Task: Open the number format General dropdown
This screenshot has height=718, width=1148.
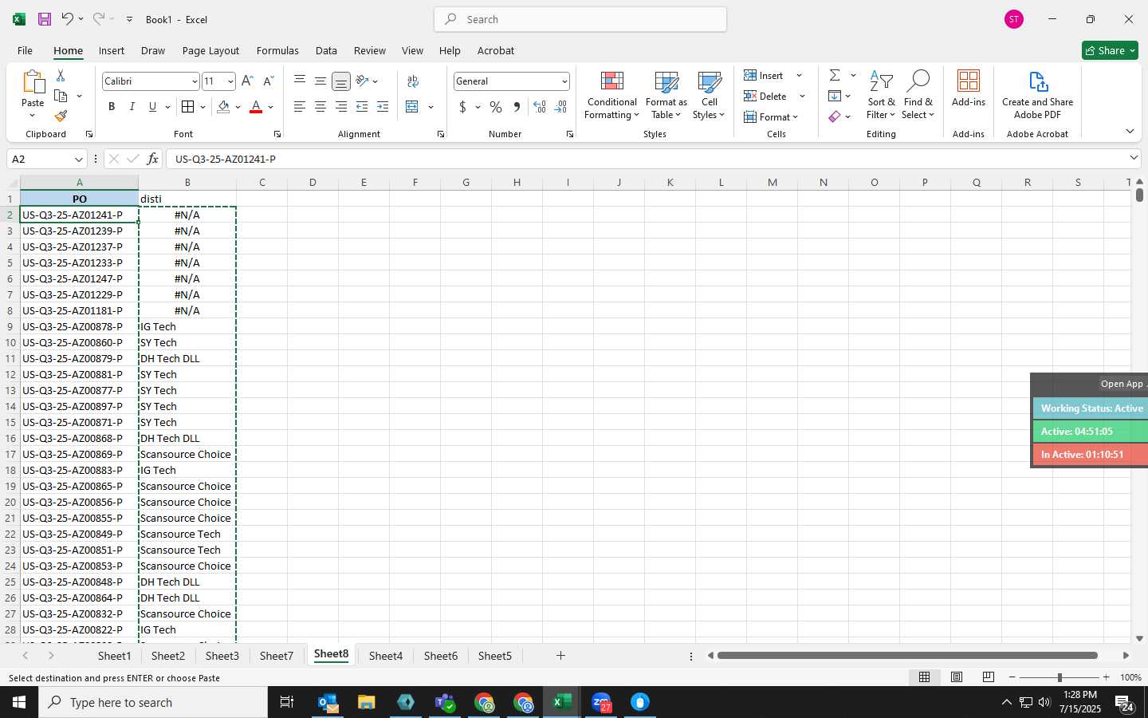Action: tap(564, 81)
